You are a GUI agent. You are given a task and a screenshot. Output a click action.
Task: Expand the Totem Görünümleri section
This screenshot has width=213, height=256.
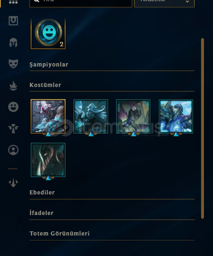112,233
